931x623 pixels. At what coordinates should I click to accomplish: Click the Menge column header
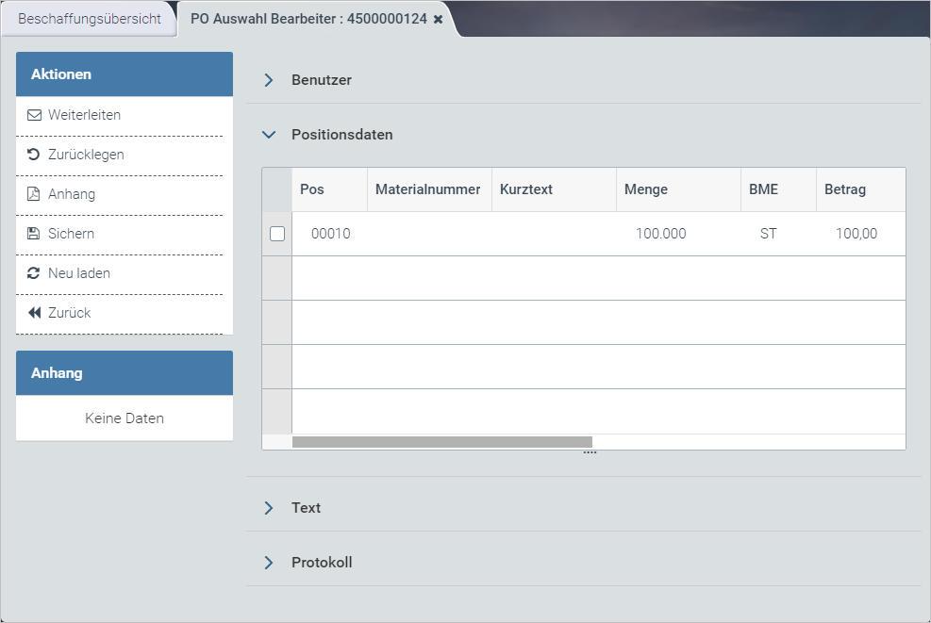tap(646, 189)
